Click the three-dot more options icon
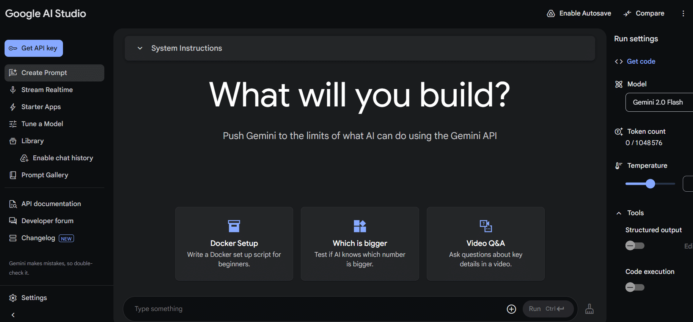Image resolution: width=693 pixels, height=322 pixels. tap(683, 14)
